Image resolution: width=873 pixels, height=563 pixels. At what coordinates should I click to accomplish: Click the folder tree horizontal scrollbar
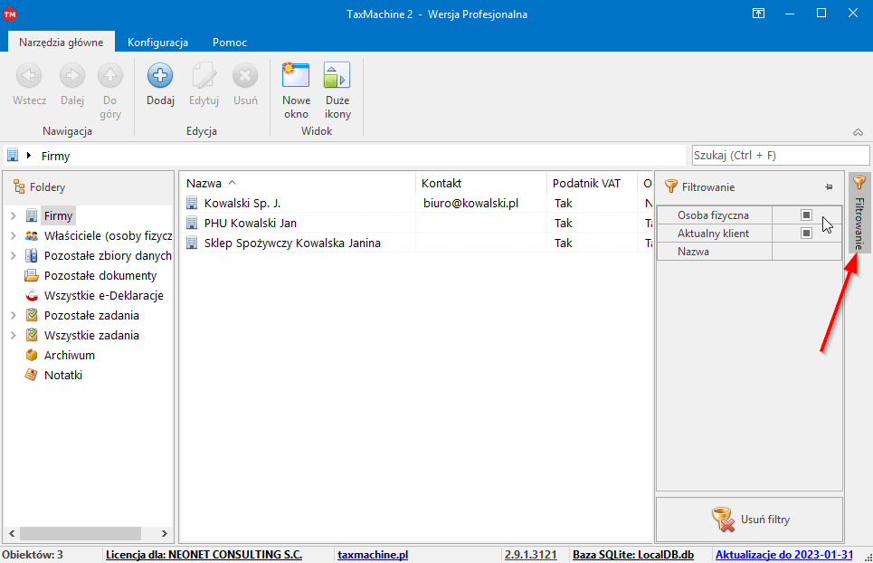tap(81, 533)
